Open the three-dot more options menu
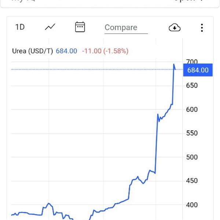 (202, 27)
